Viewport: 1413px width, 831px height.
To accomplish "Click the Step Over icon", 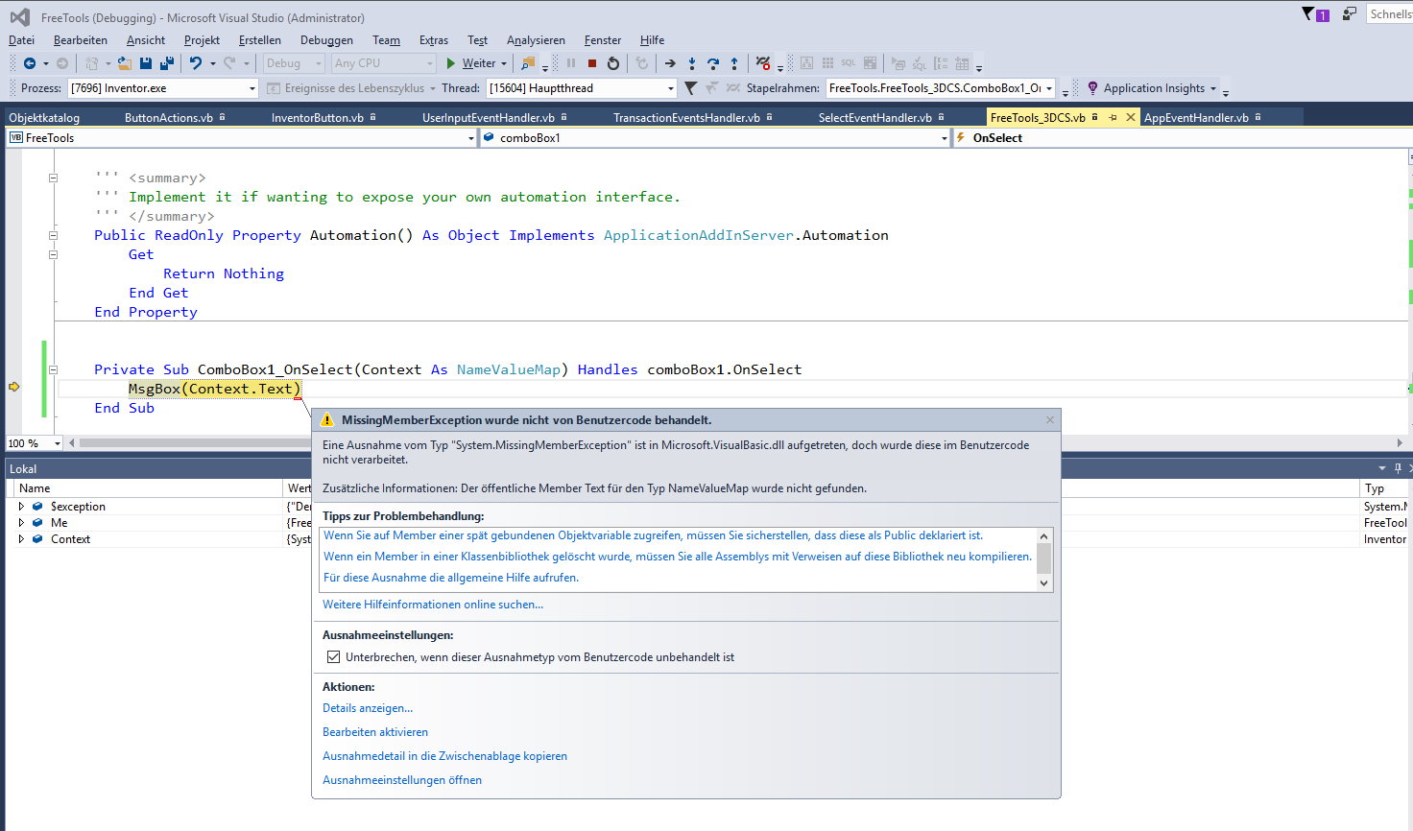I will pyautogui.click(x=713, y=63).
